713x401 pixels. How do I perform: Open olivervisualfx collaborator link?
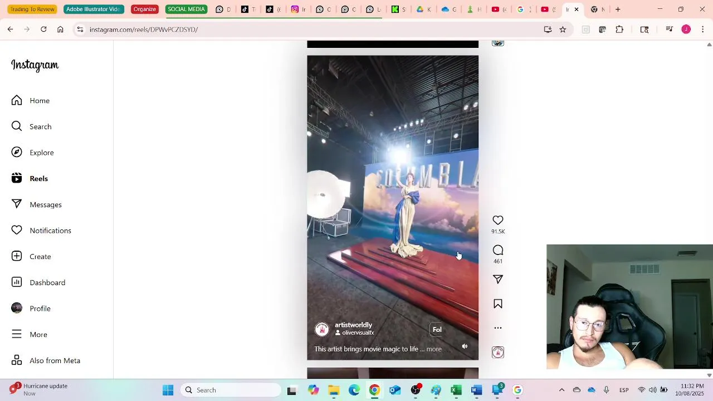pos(358,332)
